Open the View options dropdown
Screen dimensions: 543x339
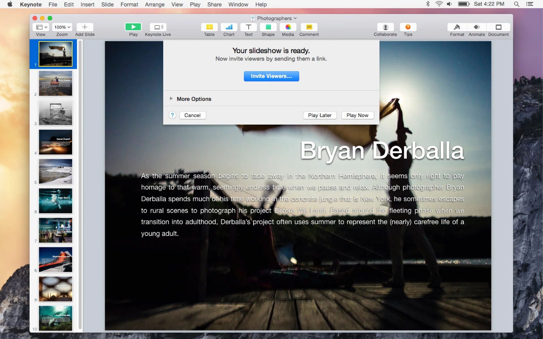[x=41, y=27]
